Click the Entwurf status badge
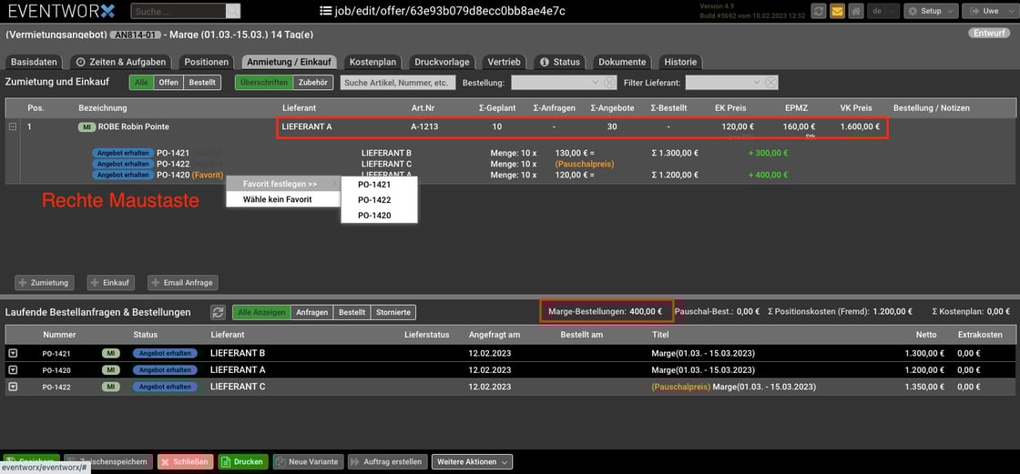 [989, 33]
